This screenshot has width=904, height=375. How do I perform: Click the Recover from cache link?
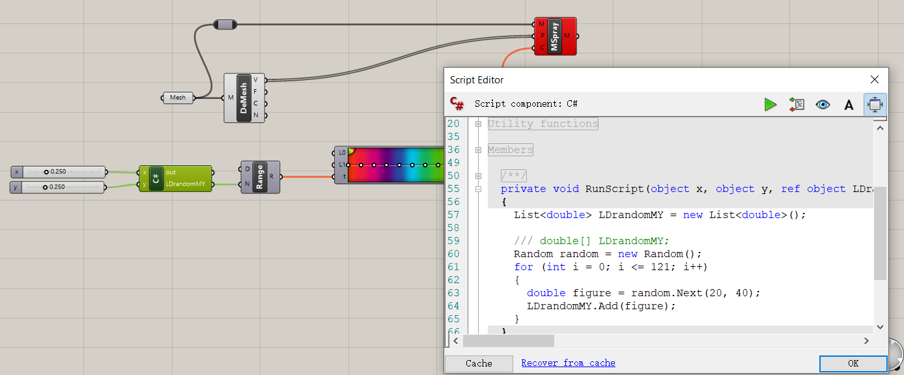tap(568, 363)
